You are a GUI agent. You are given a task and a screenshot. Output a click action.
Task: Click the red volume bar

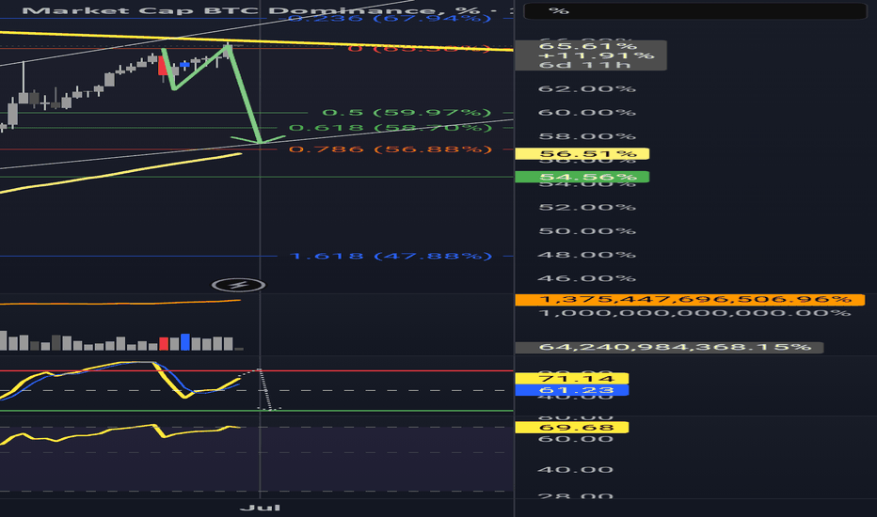coord(164,344)
